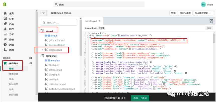
Task: Click the 营销 marketing label
Action: [x=12, y=39]
